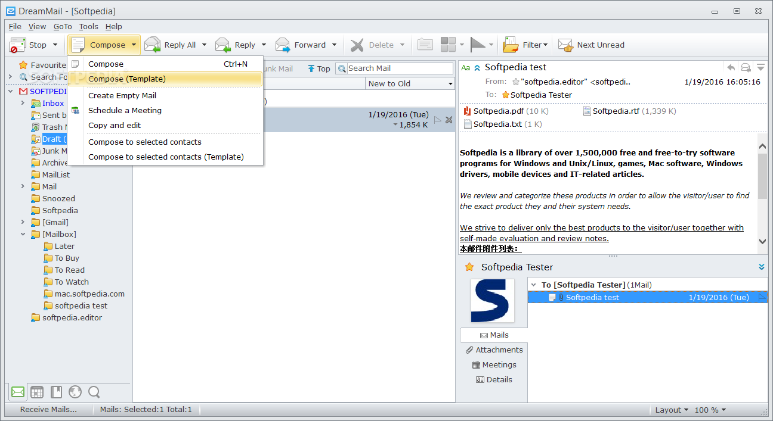773x421 pixels.
Task: Click the Aa font size icon in reading pane
Action: tap(466, 68)
